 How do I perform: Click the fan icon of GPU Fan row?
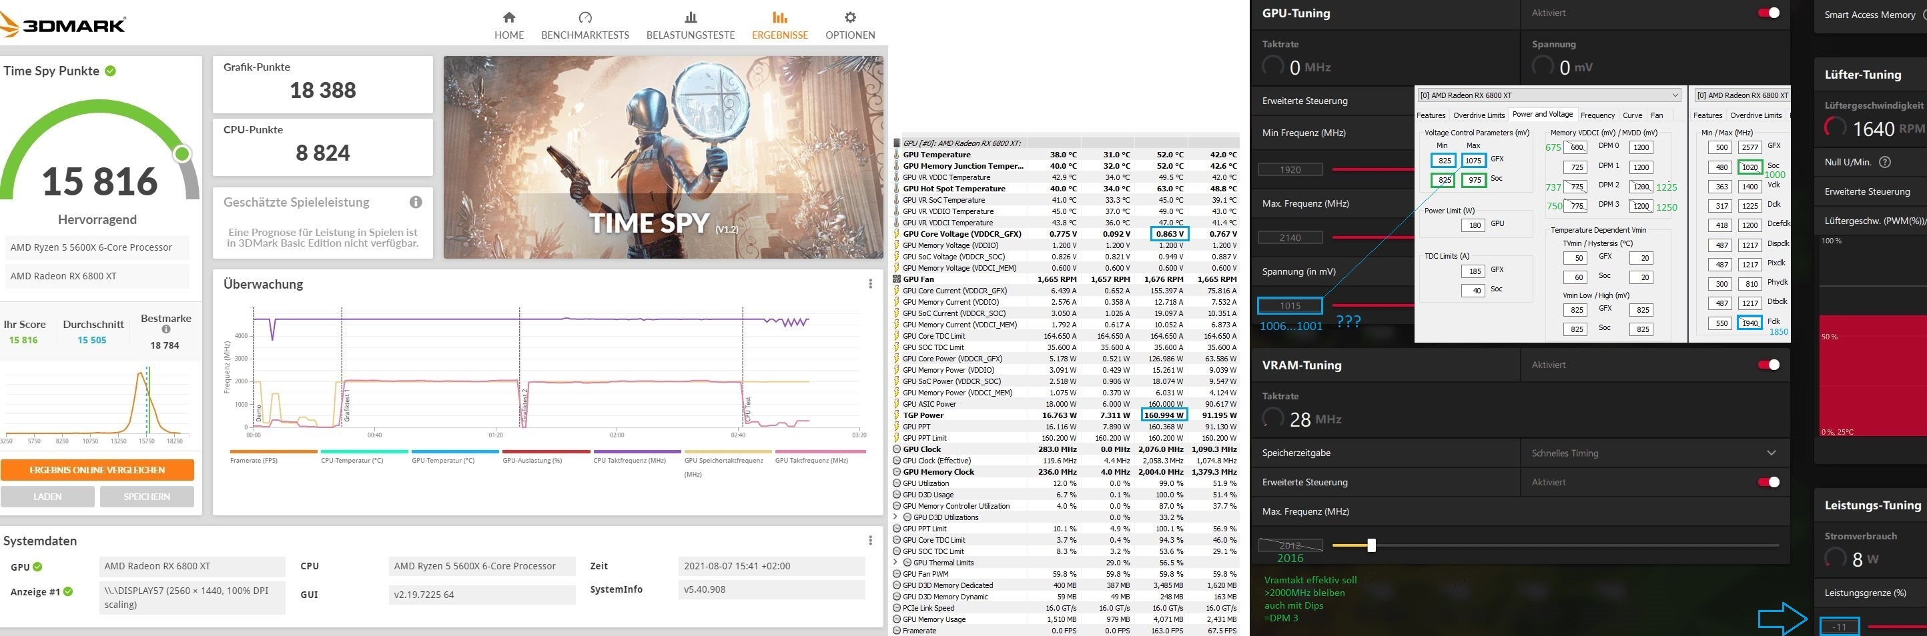pyautogui.click(x=897, y=279)
